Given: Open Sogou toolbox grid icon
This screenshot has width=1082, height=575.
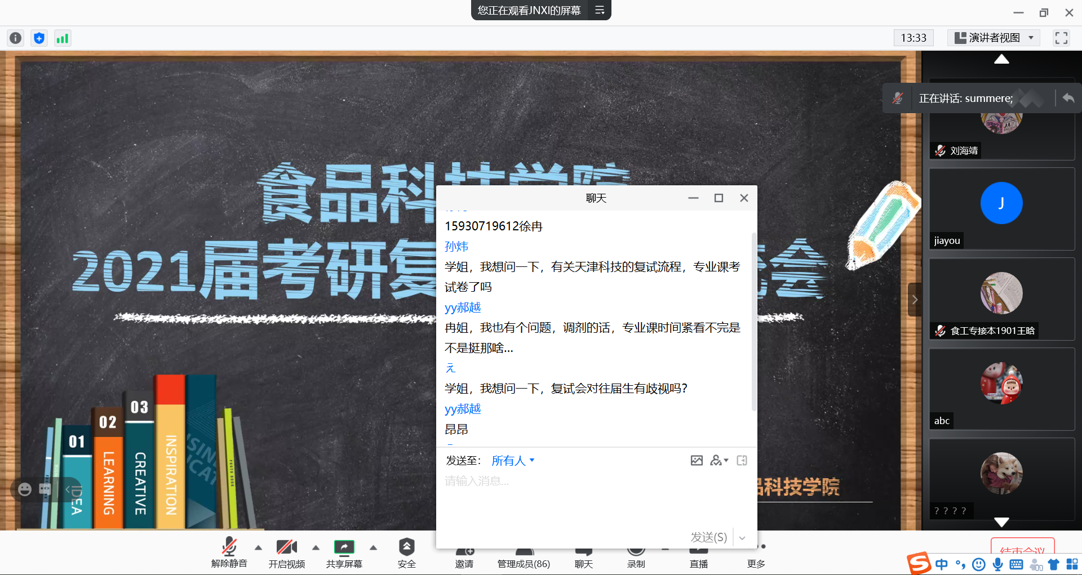Looking at the screenshot, I should click(1072, 564).
